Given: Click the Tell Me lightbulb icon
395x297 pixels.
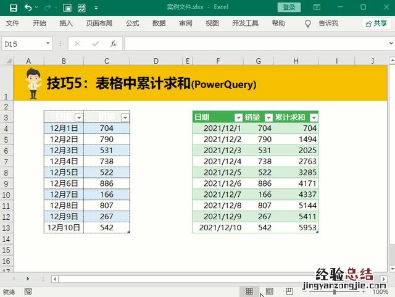Looking at the screenshot, I should tap(308, 23).
